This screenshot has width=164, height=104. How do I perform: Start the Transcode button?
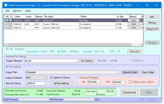(129, 92)
